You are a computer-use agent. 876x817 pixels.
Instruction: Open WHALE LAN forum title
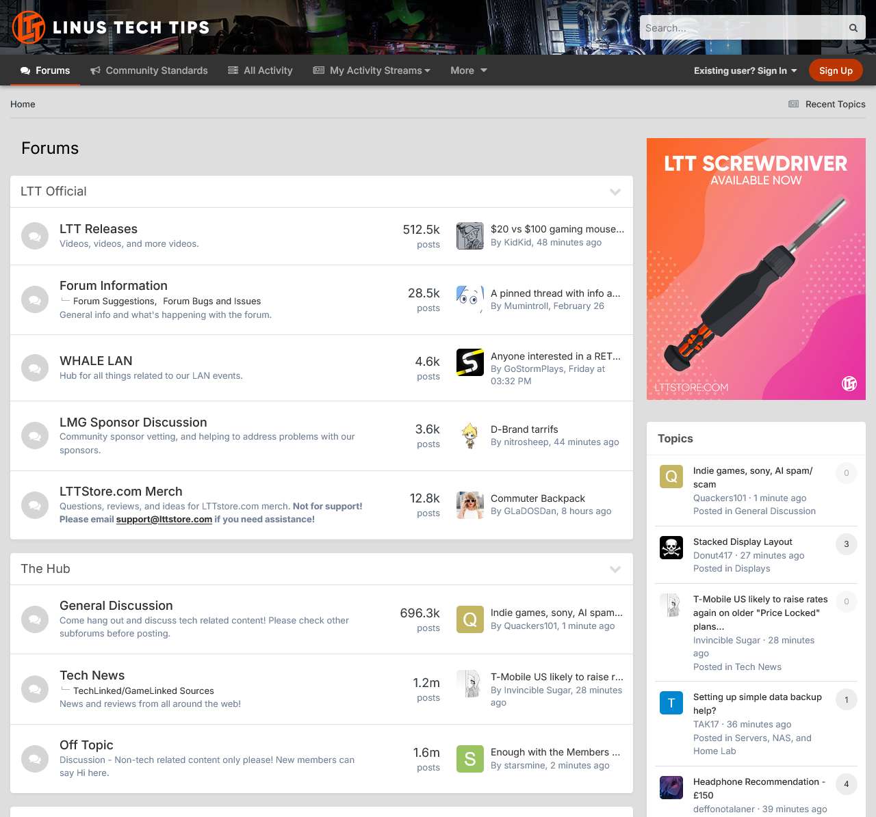coord(96,361)
